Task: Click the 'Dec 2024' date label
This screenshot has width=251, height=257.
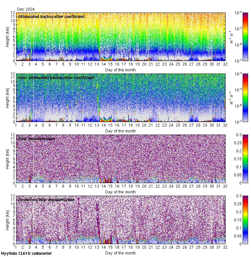Action: (x=25, y=9)
